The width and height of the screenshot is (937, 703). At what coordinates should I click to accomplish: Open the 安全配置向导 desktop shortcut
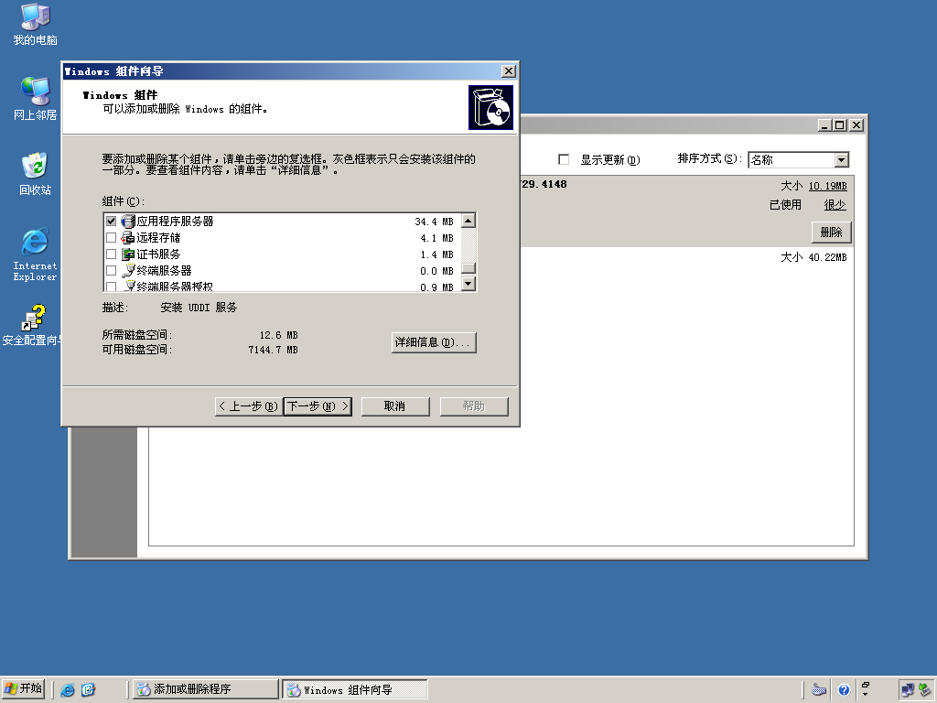point(33,325)
